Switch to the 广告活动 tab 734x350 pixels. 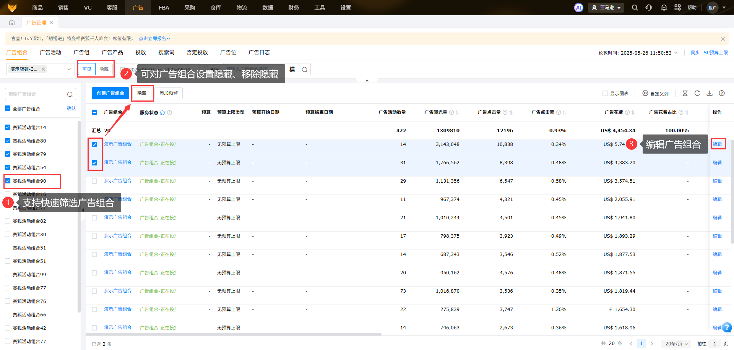(x=50, y=52)
